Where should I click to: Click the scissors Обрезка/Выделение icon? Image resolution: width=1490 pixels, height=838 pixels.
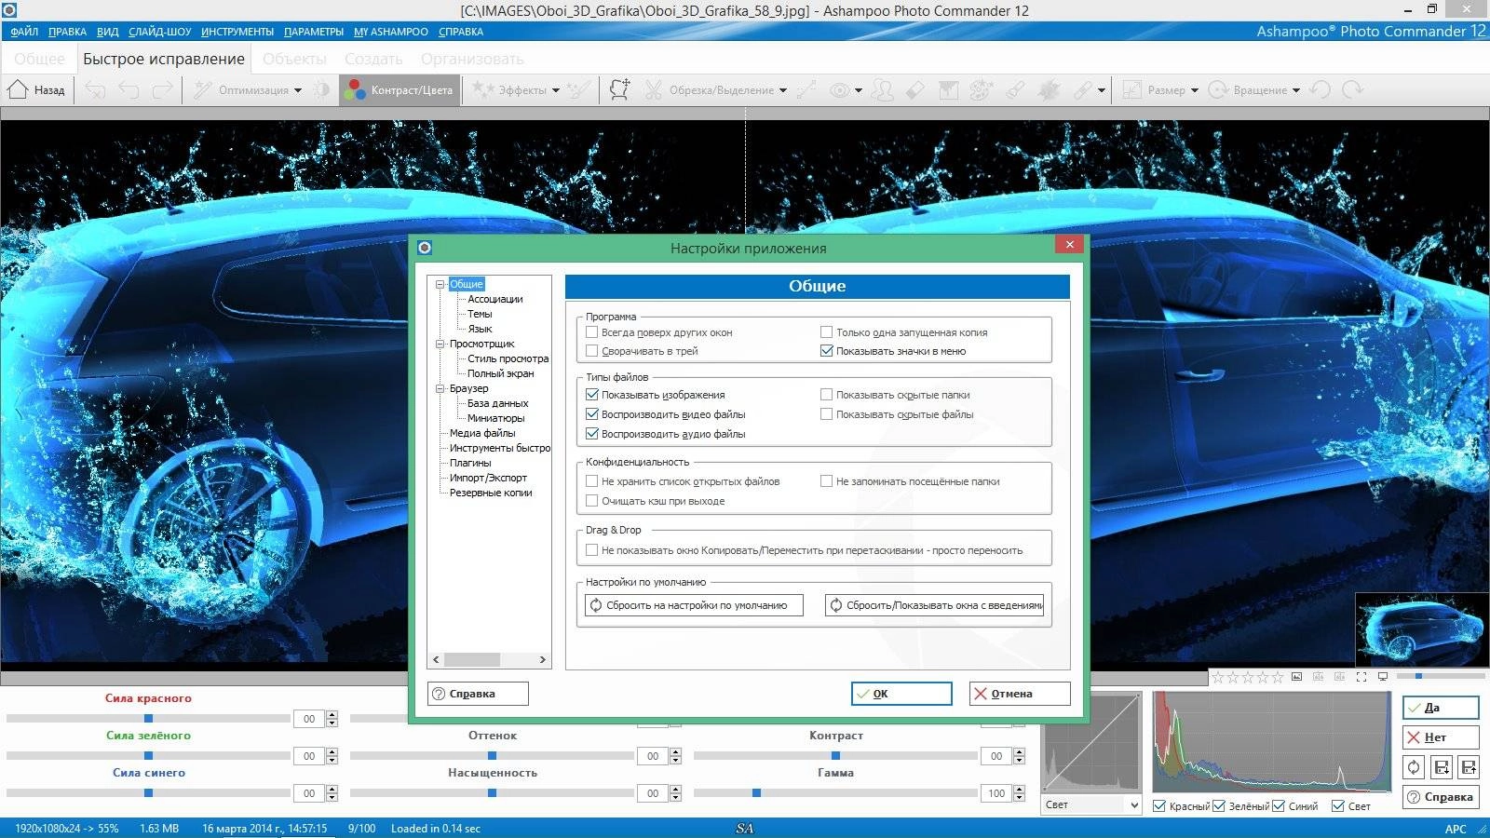653,89
